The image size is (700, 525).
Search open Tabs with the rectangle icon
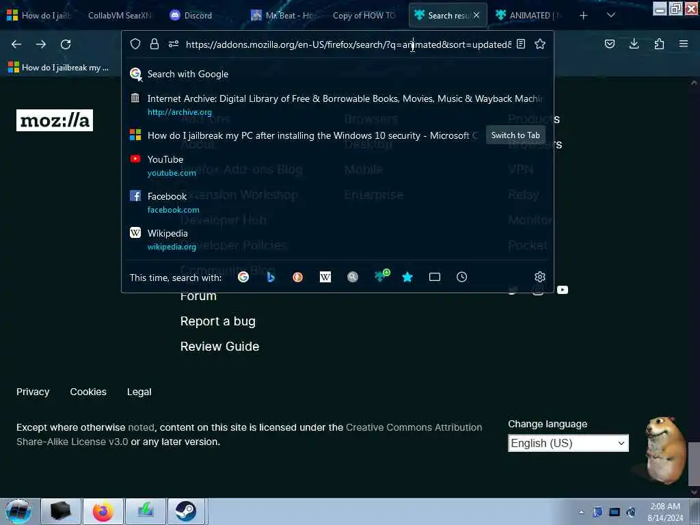point(435,278)
